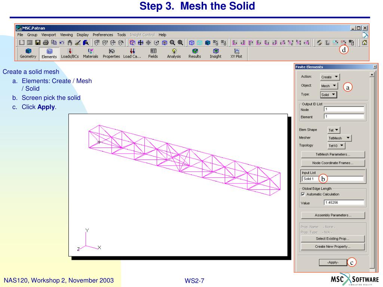Open the XY Plot application tab
This screenshot has height=287, width=383.
click(x=236, y=53)
